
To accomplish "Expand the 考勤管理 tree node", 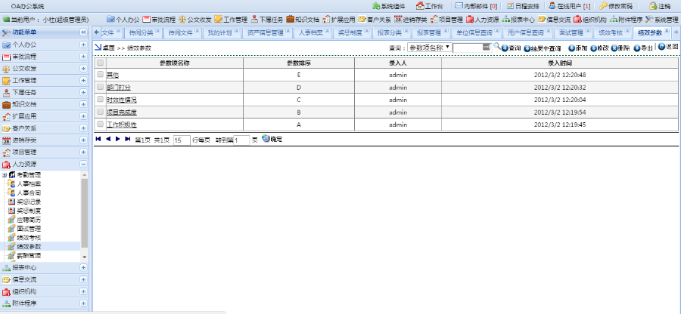I will pos(5,175).
